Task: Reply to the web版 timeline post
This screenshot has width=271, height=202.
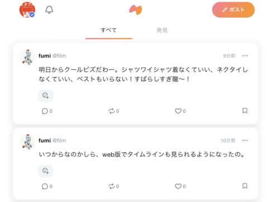Action: [47, 186]
